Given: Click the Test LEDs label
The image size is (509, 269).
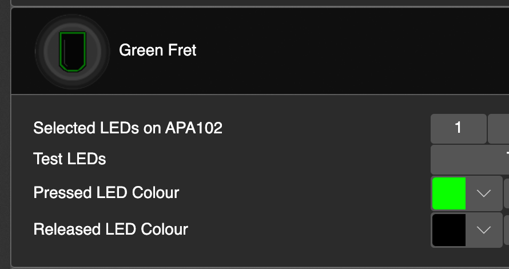Looking at the screenshot, I should tap(70, 159).
